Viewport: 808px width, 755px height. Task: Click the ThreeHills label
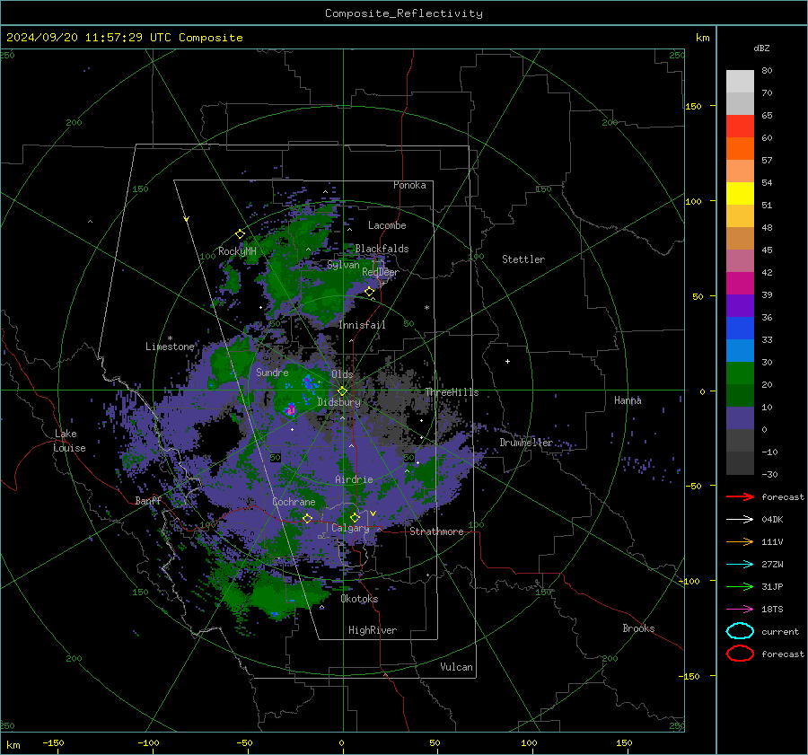452,392
